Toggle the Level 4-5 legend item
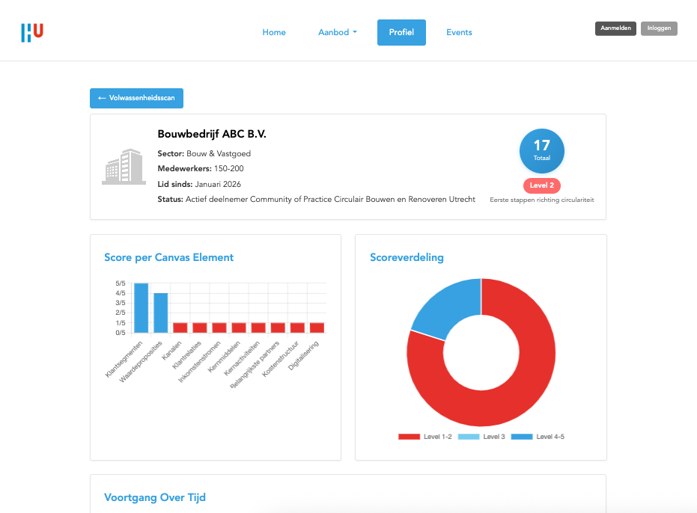 point(538,437)
